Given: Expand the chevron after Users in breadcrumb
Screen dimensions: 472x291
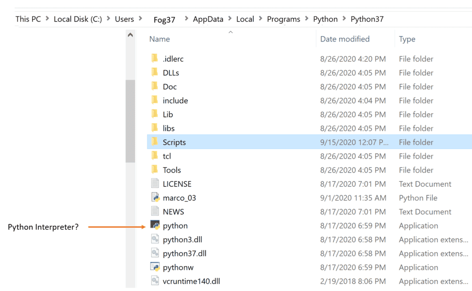Looking at the screenshot, I should click(x=140, y=19).
